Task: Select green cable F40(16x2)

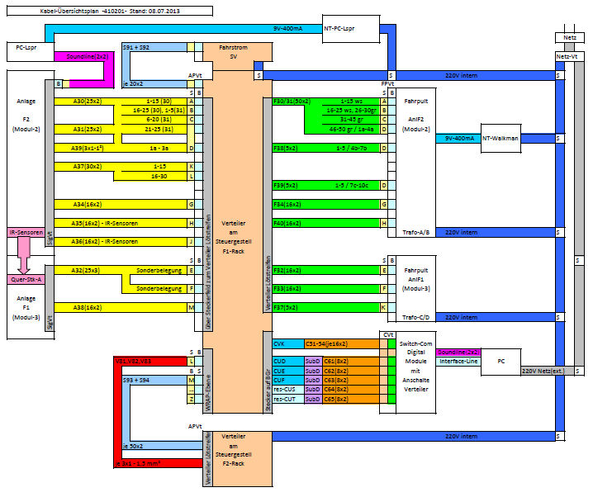Action: click(326, 224)
